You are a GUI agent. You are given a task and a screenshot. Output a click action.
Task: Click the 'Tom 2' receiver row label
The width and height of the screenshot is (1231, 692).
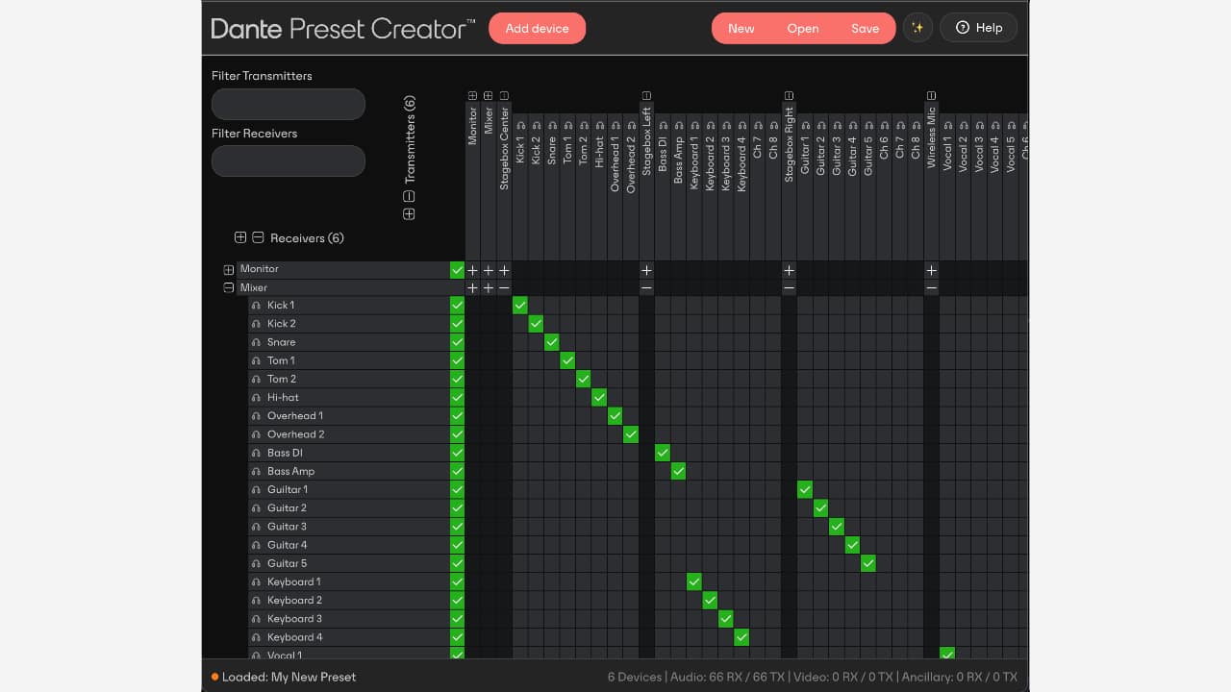(282, 379)
